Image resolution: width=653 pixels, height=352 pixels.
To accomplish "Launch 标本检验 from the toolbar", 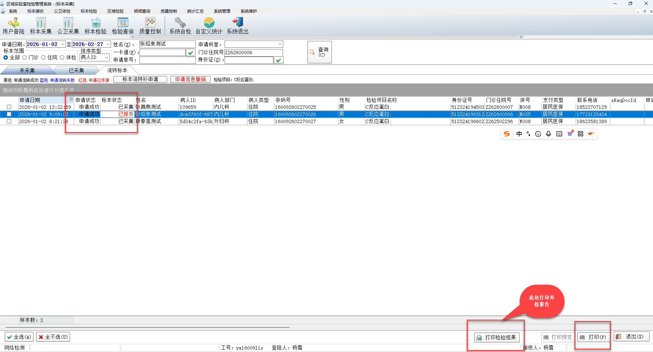I will pos(96,26).
